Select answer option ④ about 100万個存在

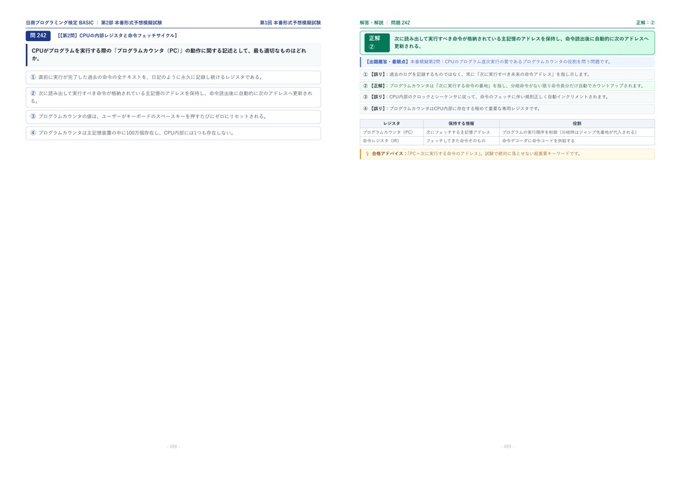[174, 133]
